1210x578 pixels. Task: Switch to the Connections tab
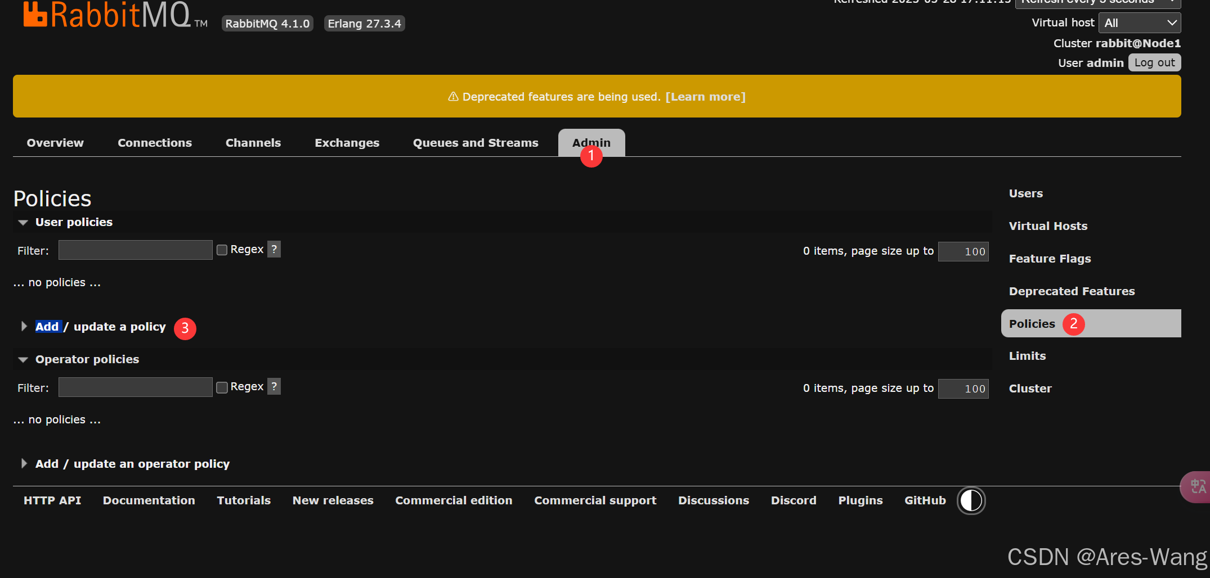[x=155, y=143]
